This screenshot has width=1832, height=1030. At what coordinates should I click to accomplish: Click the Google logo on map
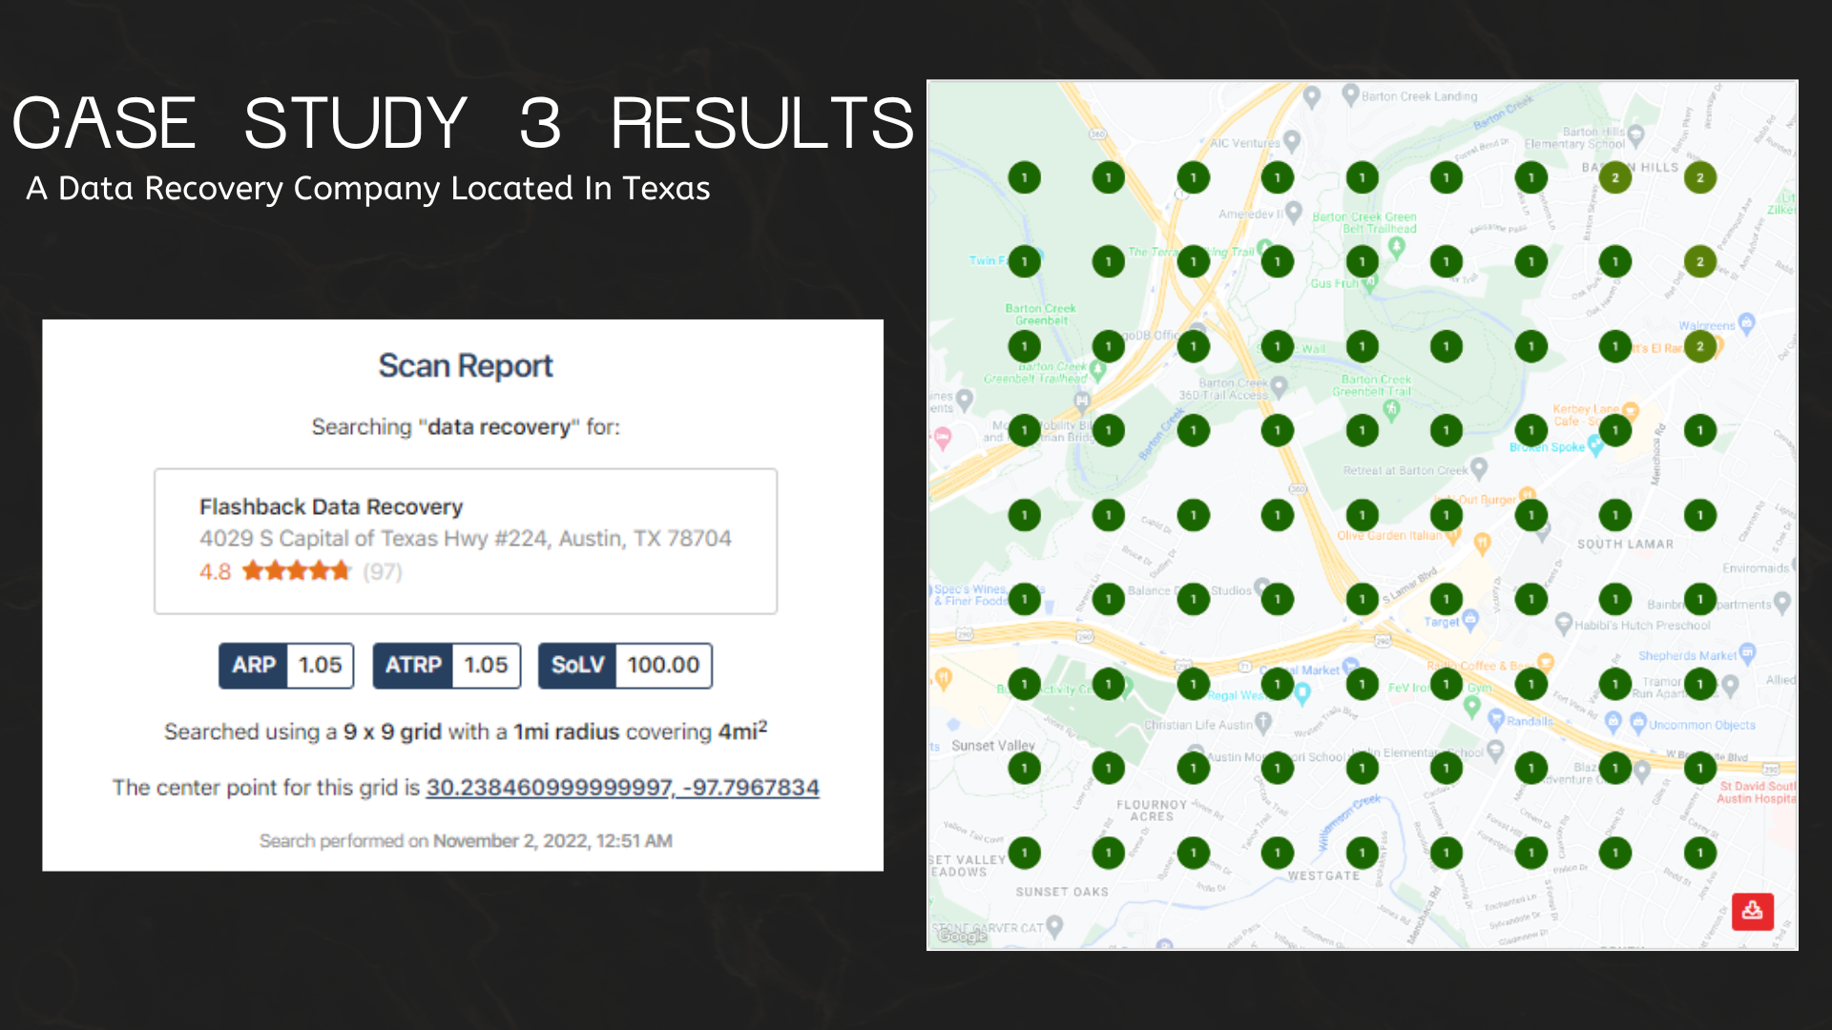tap(962, 937)
